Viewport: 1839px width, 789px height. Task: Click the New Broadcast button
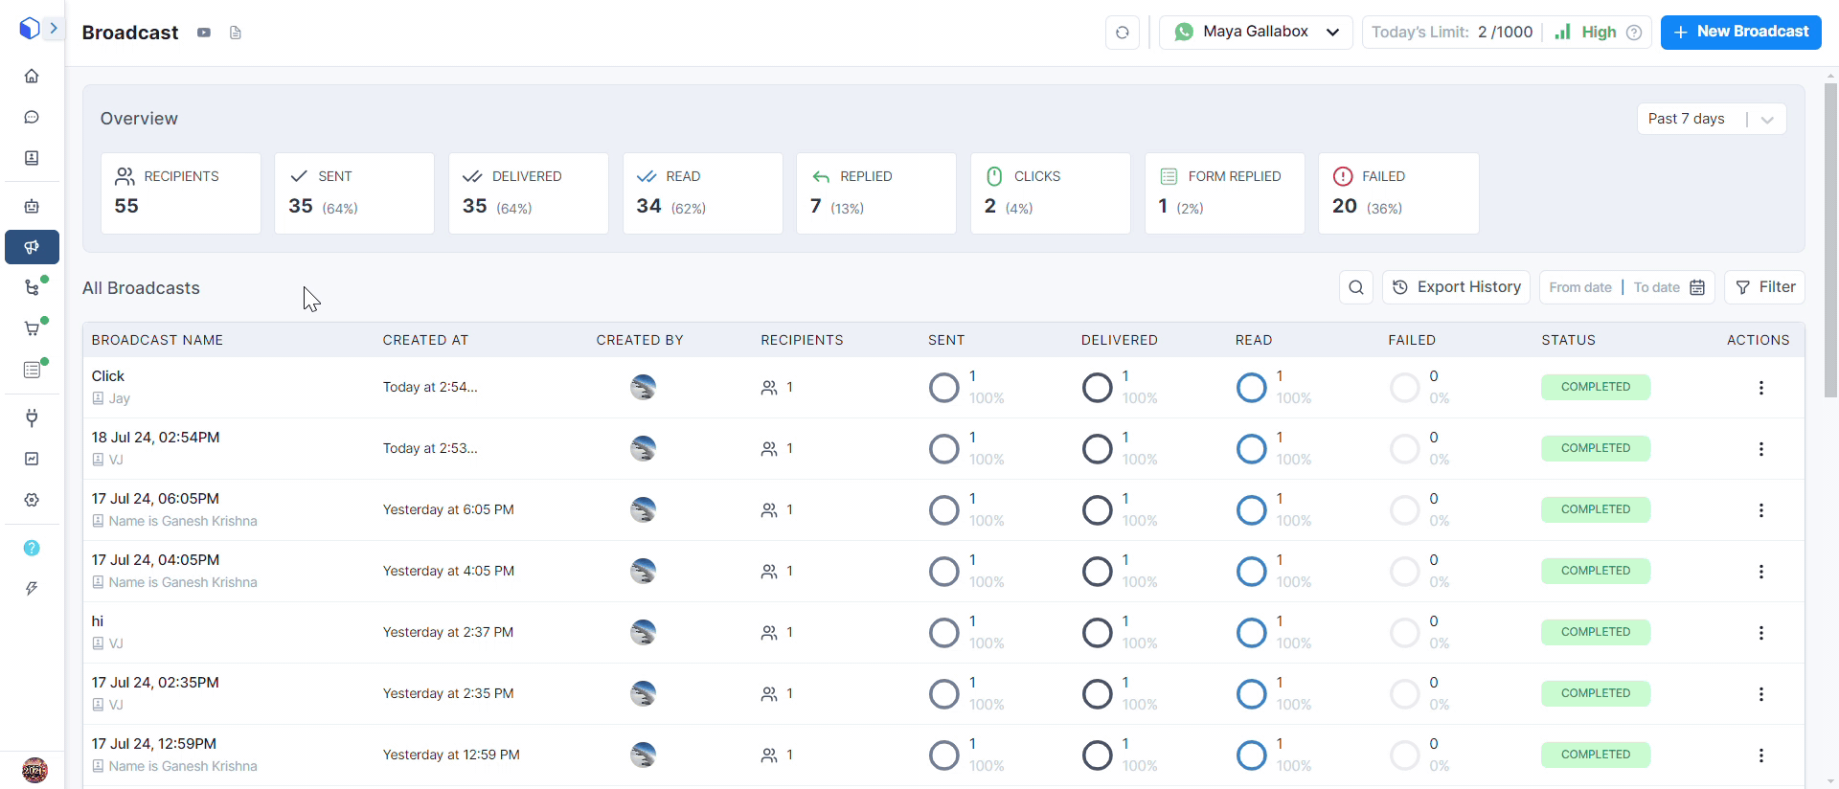tap(1740, 33)
